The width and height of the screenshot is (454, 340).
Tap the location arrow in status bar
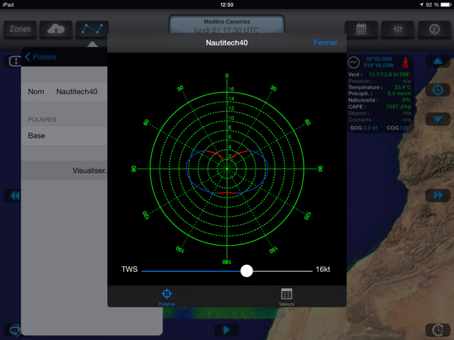[421, 5]
